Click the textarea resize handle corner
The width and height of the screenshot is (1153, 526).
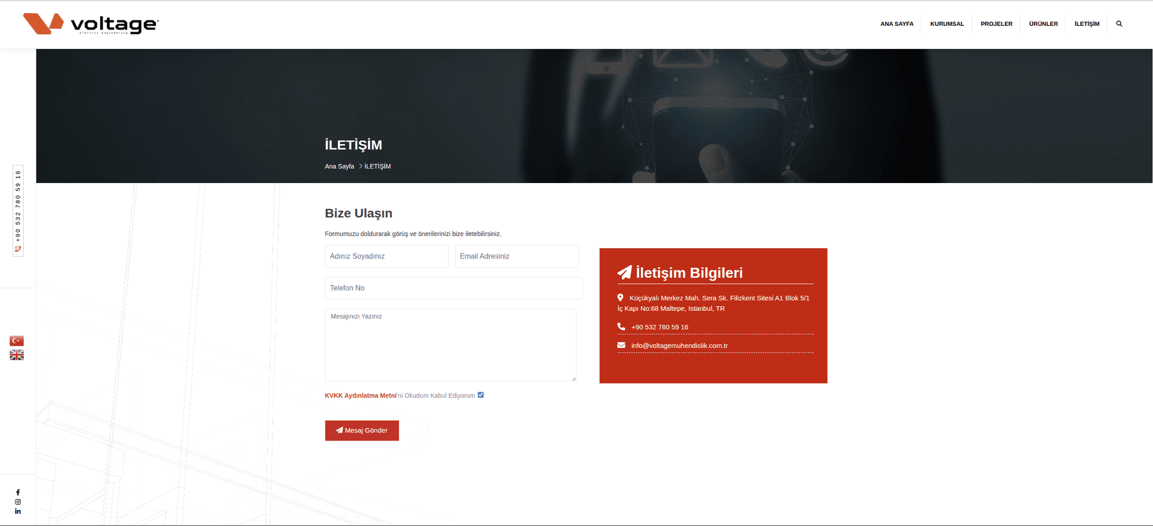[x=574, y=378]
